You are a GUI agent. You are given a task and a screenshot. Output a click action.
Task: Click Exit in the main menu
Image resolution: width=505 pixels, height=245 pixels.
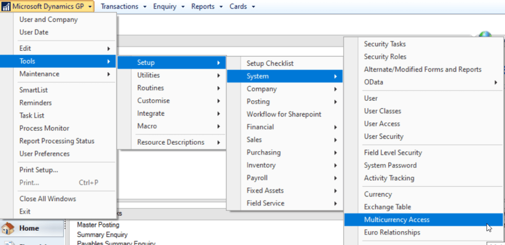pos(25,211)
